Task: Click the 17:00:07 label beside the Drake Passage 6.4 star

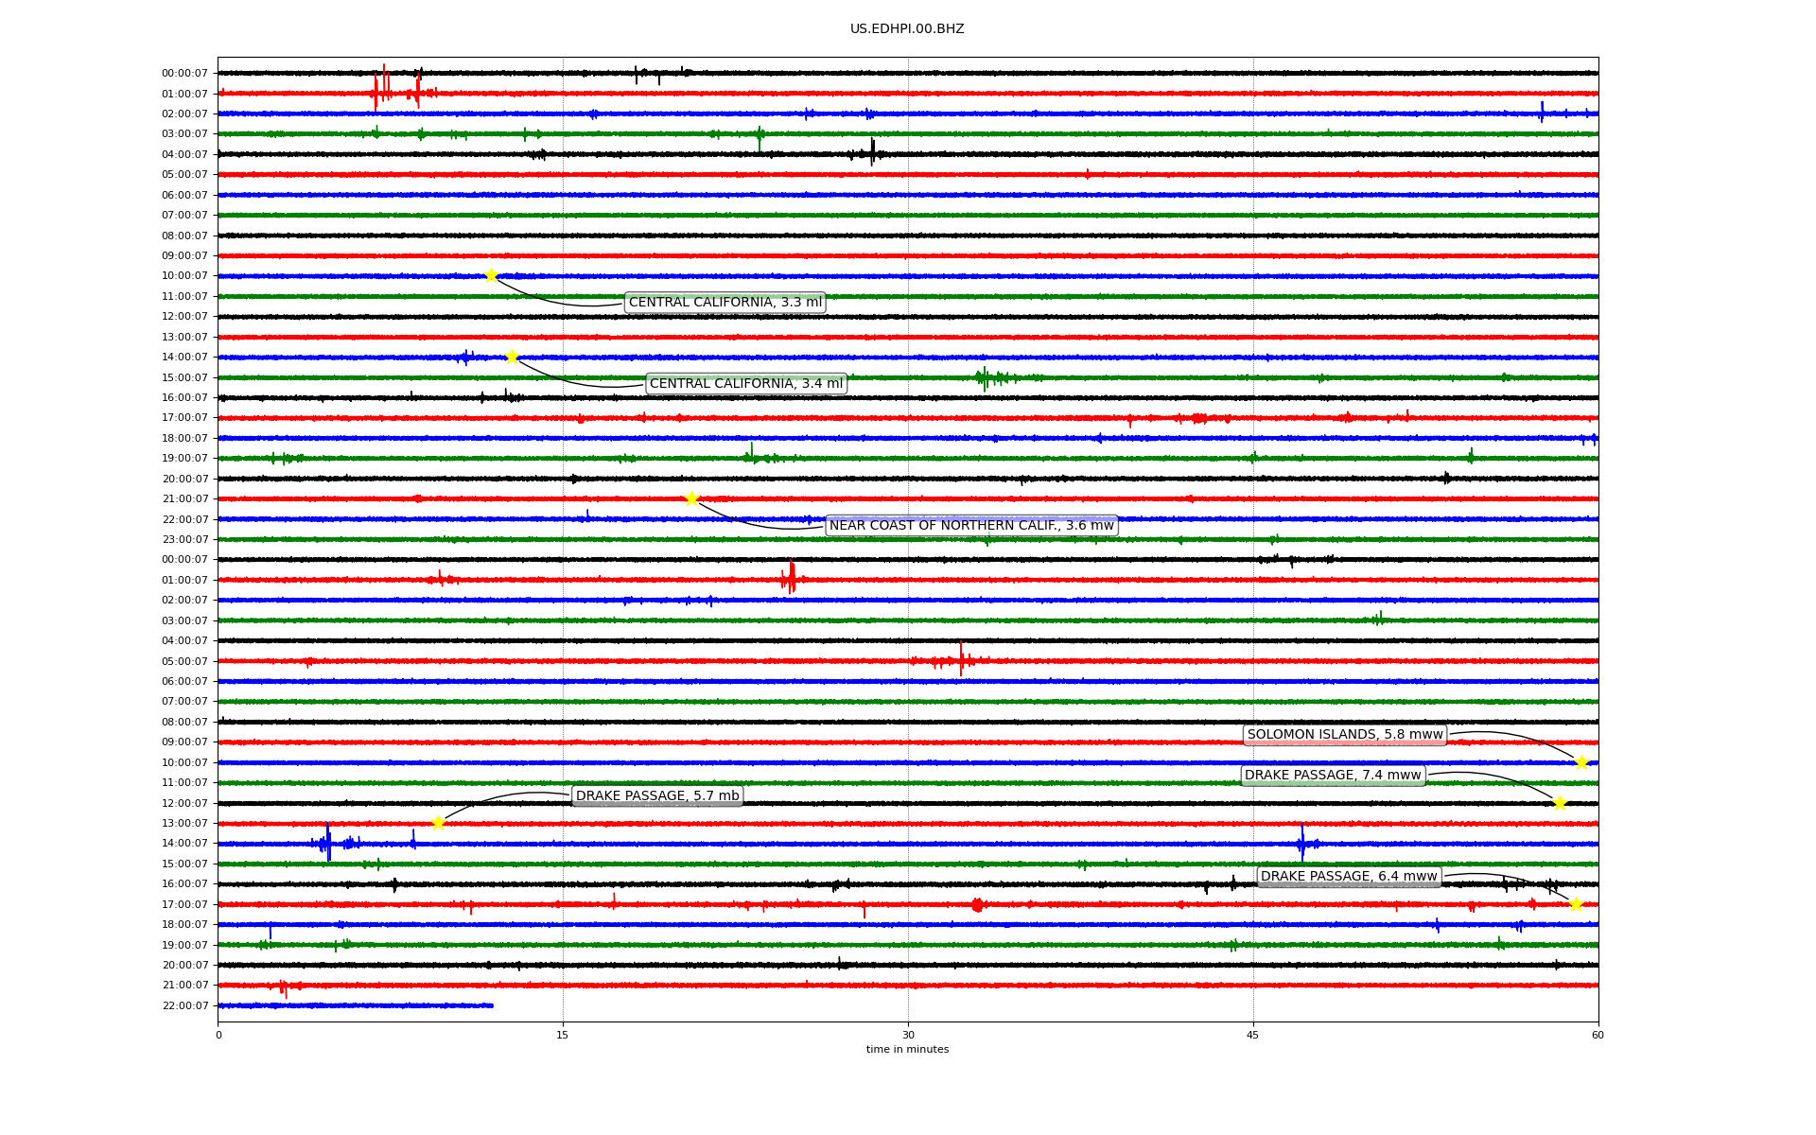Action: point(184,905)
